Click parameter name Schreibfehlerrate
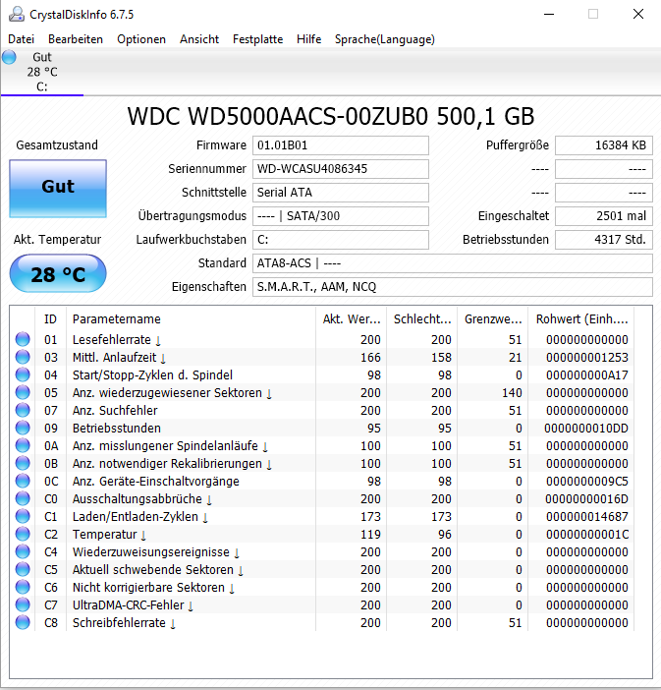The width and height of the screenshot is (661, 690). [x=119, y=623]
